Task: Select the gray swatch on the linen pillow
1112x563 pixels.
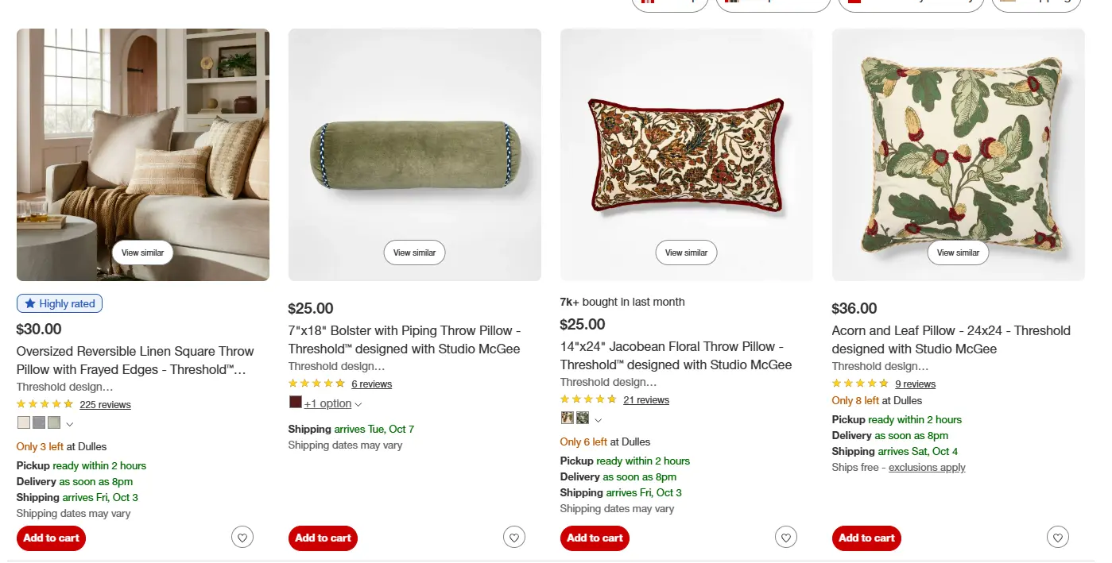Action: click(x=38, y=422)
